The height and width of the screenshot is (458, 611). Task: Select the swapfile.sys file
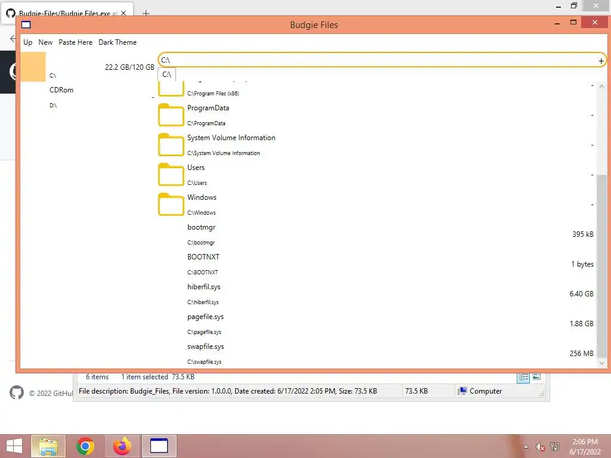[205, 346]
